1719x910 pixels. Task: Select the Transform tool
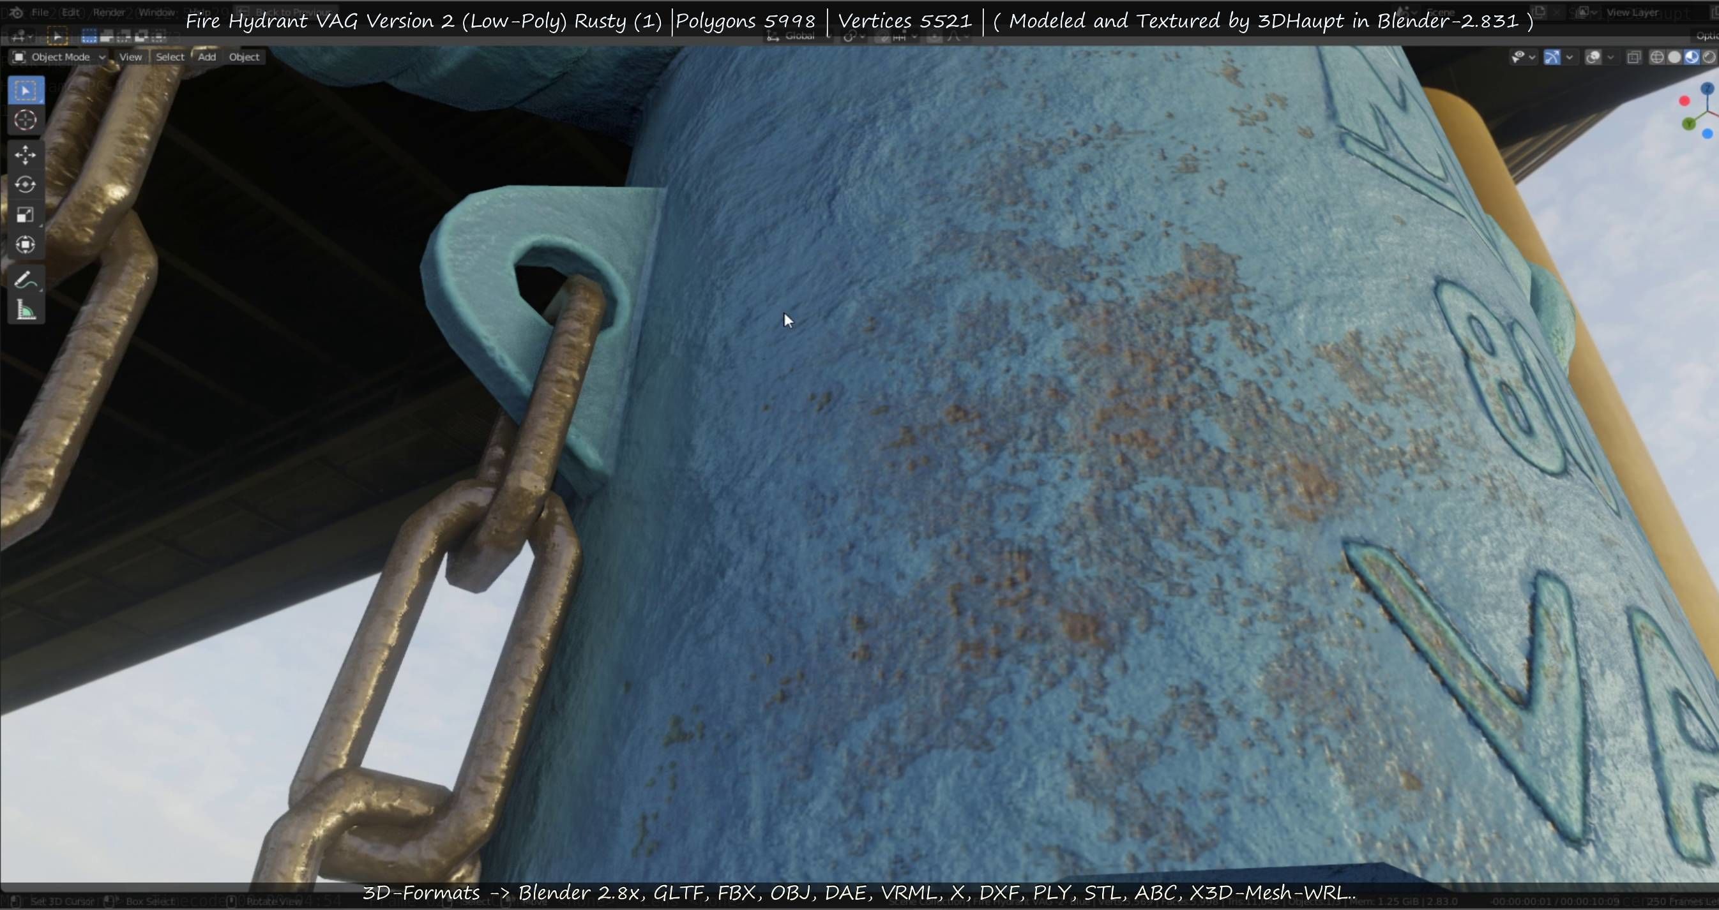pos(26,244)
